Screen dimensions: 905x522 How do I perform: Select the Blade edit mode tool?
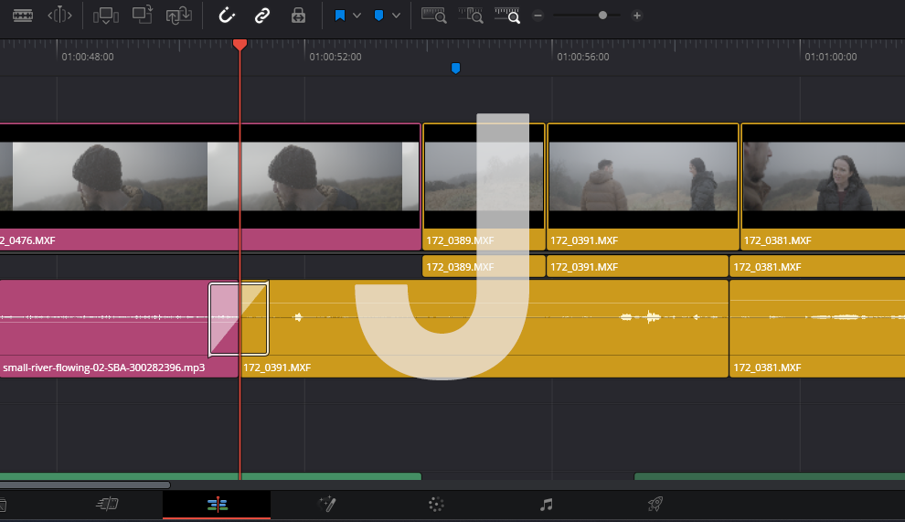[x=23, y=16]
